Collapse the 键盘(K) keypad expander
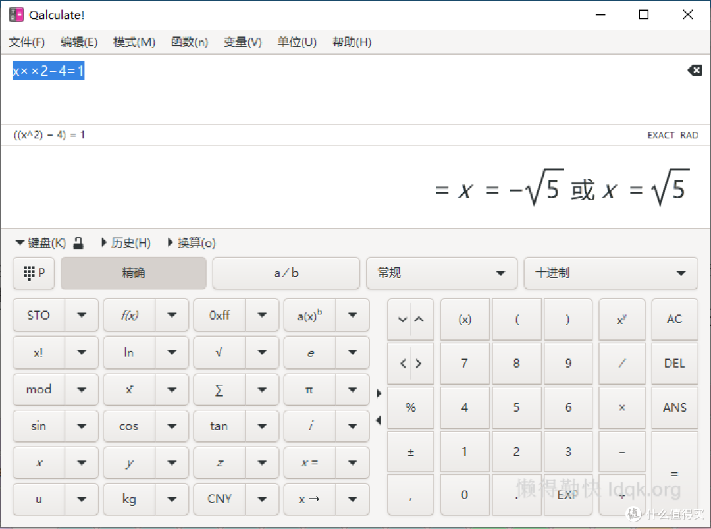The image size is (711, 529). point(40,242)
